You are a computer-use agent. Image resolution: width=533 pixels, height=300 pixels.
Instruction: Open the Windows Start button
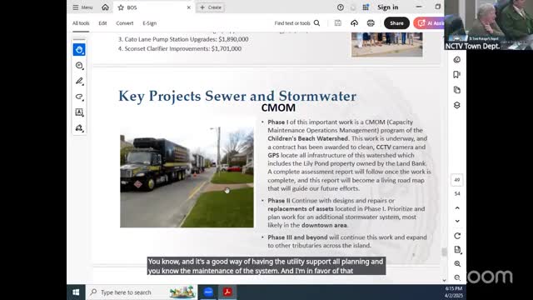(x=76, y=292)
